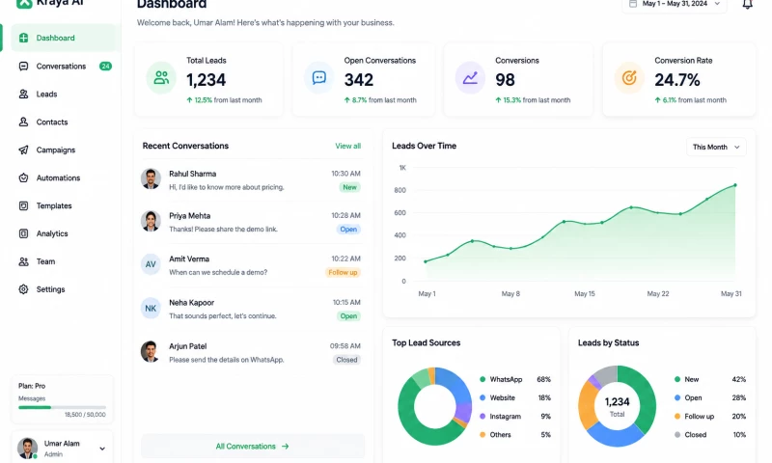
Task: Click the Top Lead Sources donut chart
Action: 435,406
